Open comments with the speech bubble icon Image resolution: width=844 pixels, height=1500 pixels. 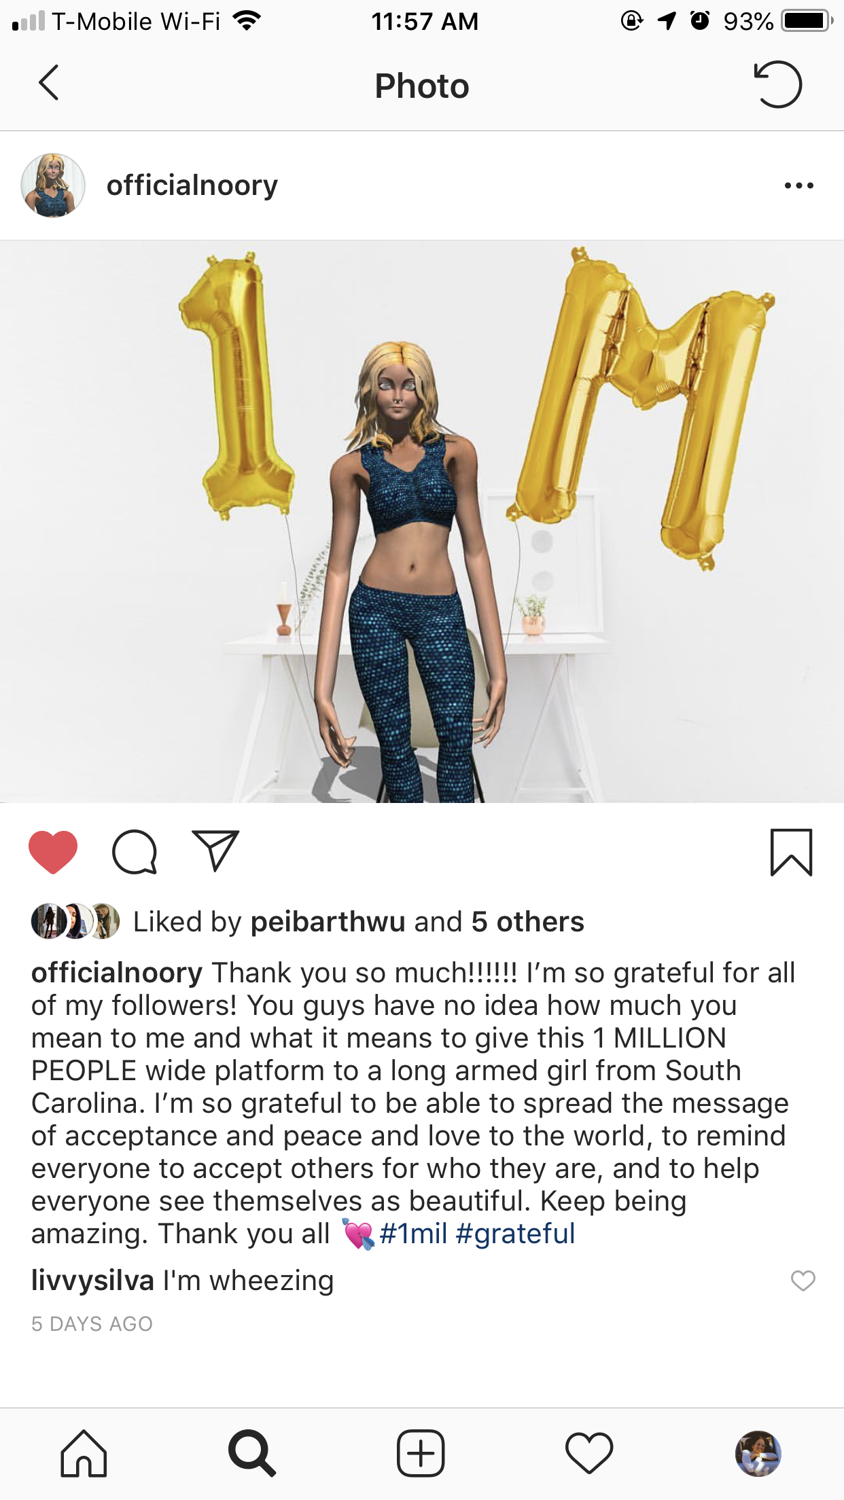tap(135, 852)
